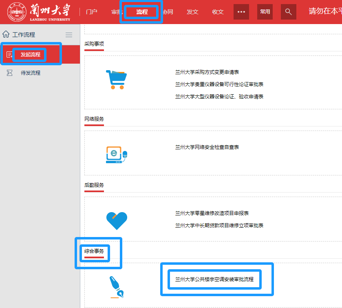Image resolution: width=342 pixels, height=308 pixels.
Task: Click the 后勤服务 section heading
Action: [x=94, y=185]
